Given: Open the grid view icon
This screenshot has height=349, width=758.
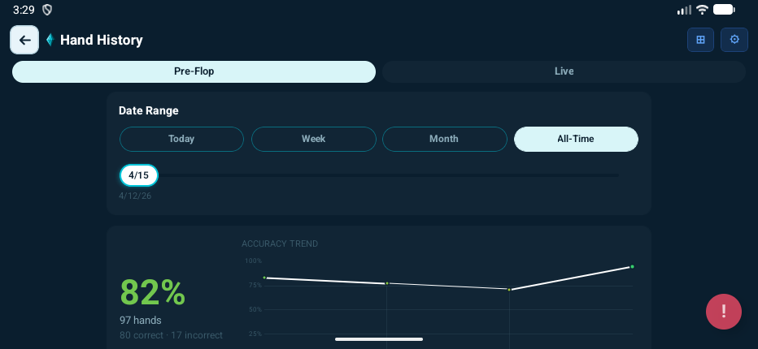Looking at the screenshot, I should pos(700,40).
